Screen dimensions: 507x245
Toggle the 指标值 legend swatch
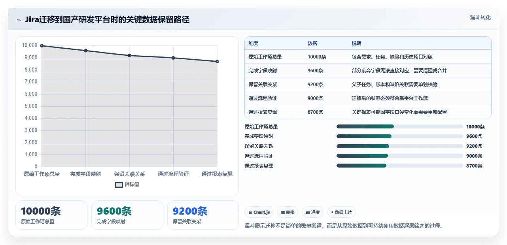119,185
